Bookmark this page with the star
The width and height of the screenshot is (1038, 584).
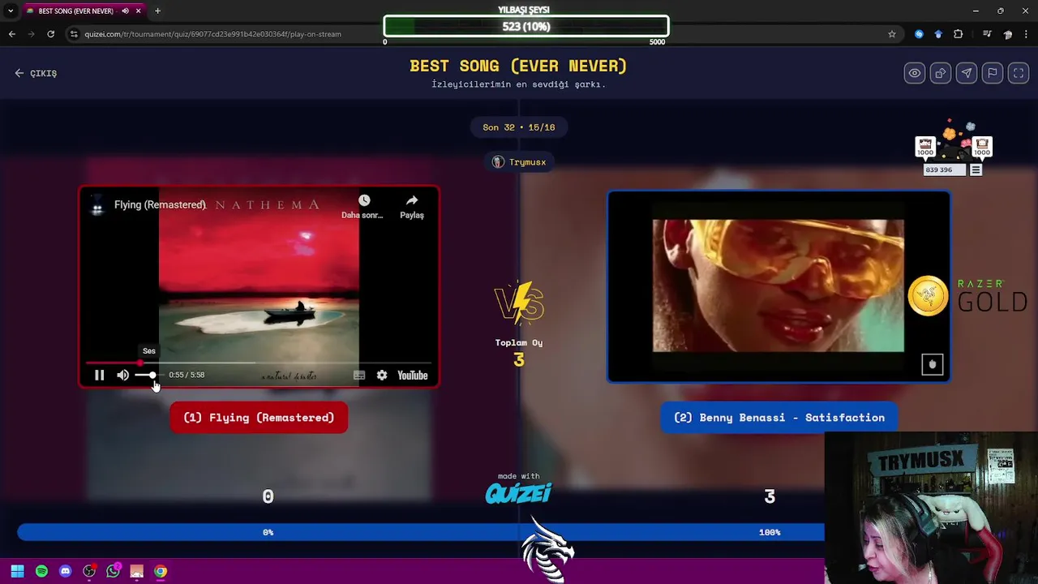[x=892, y=34]
